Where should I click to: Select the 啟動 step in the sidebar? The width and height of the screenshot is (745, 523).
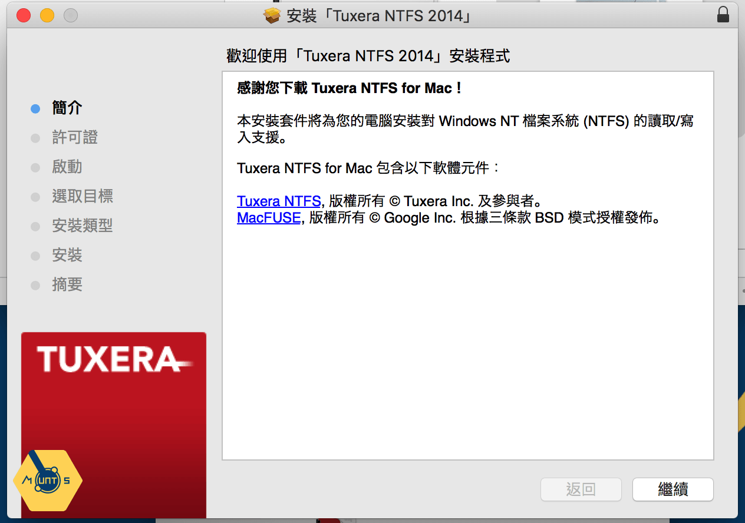point(67,167)
